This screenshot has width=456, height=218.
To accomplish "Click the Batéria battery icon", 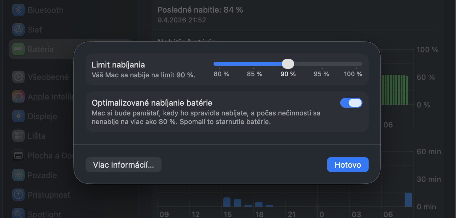I will tap(18, 49).
